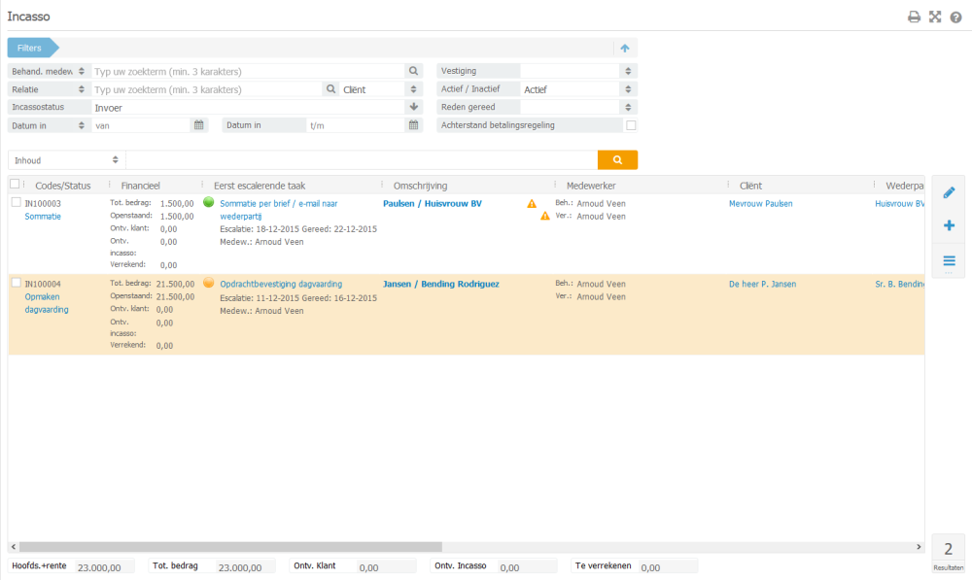This screenshot has width=972, height=580.
Task: Expand the Incassostatus Invoer dropdown
Action: (x=413, y=107)
